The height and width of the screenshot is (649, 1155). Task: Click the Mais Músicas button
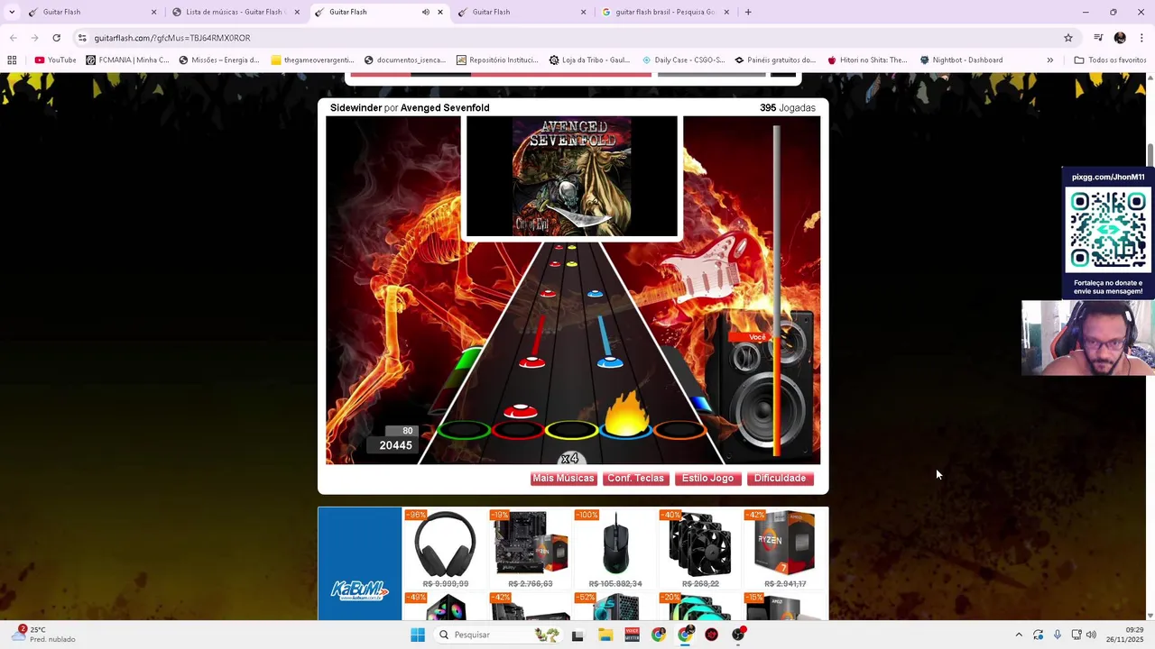563,479
